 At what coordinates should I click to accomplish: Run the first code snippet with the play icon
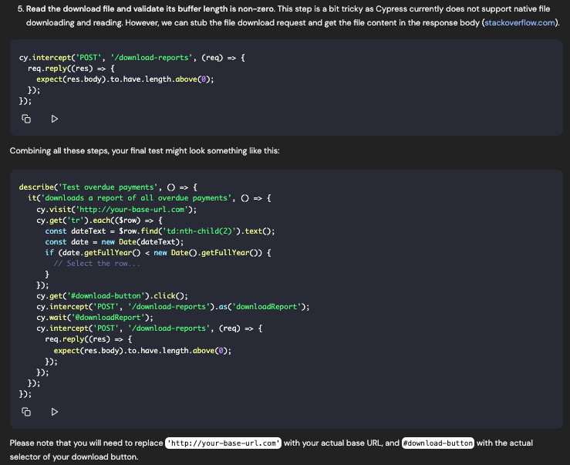(54, 119)
